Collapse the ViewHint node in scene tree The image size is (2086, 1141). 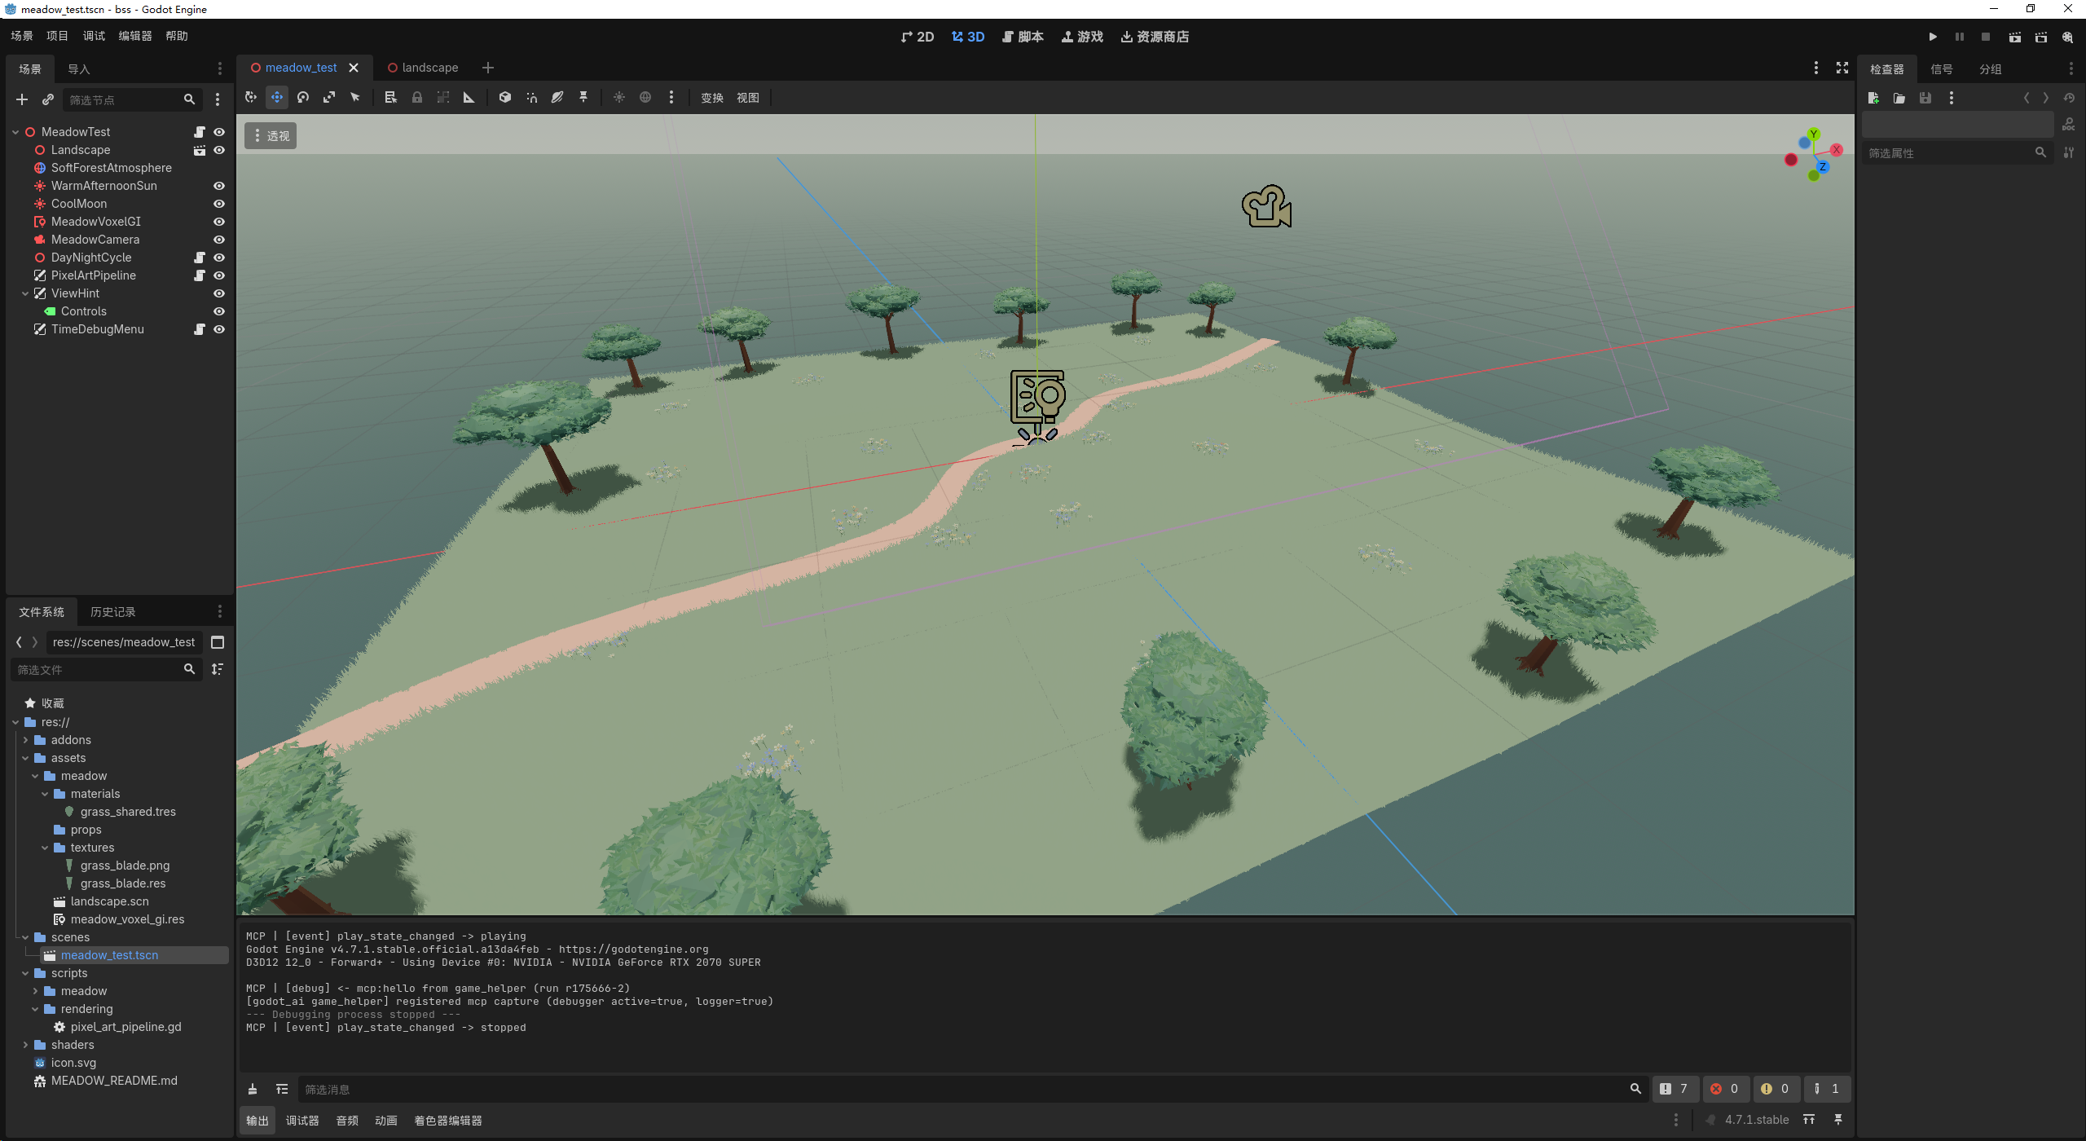[25, 293]
